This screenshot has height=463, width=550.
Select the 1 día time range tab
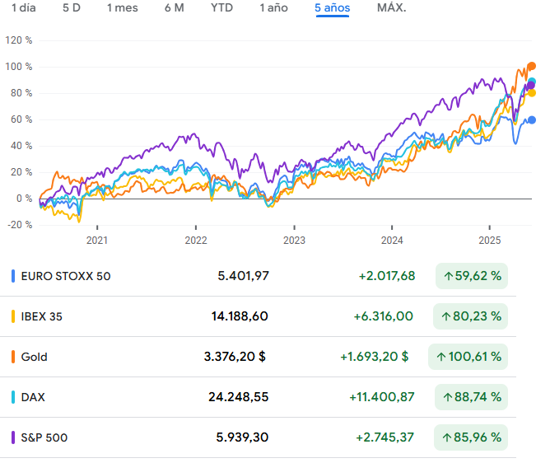click(x=23, y=8)
